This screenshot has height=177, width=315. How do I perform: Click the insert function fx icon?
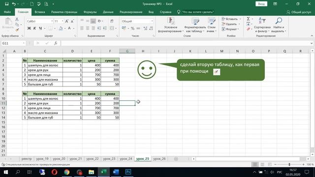coord(56,43)
